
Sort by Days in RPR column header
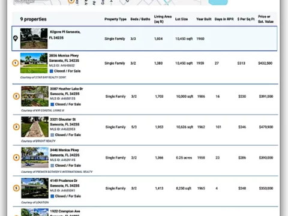click(224, 19)
